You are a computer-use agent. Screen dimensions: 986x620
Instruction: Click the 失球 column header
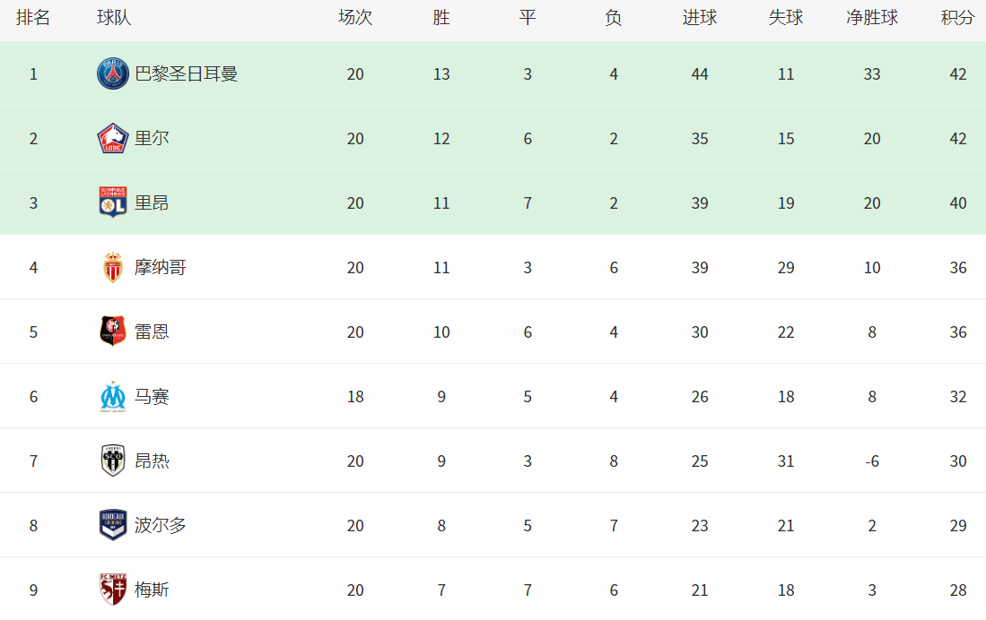coord(785,18)
